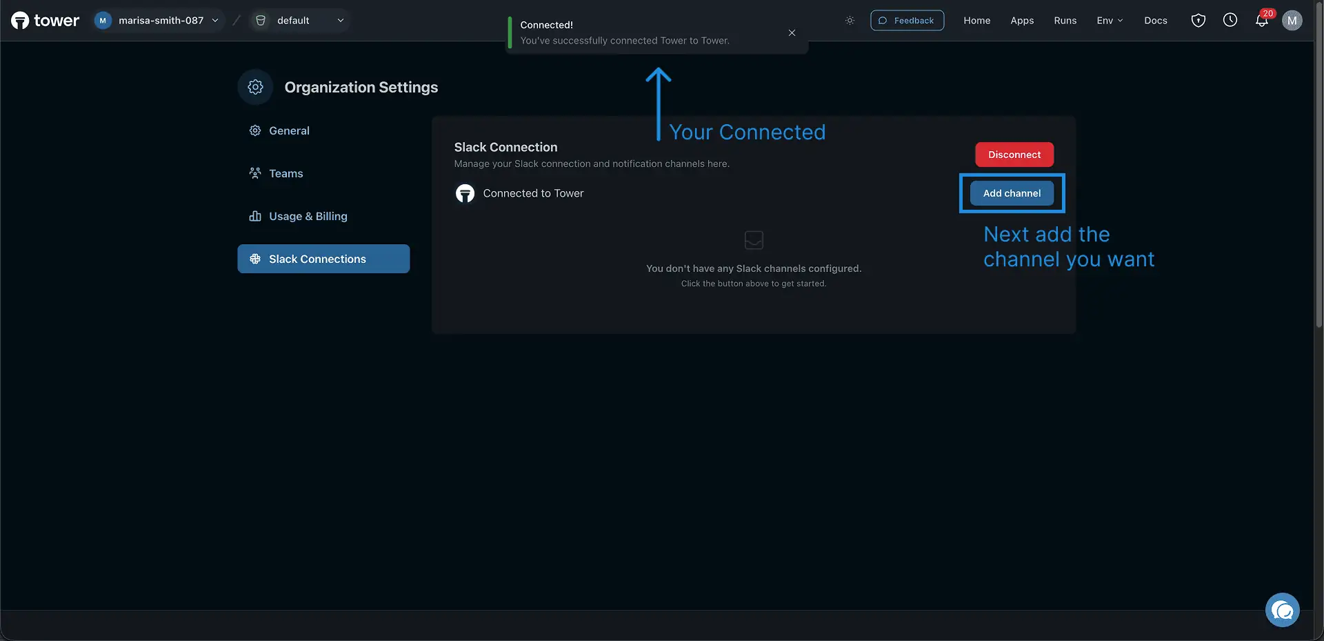1324x641 pixels.
Task: Click the tower logo icon
Action: (20, 21)
